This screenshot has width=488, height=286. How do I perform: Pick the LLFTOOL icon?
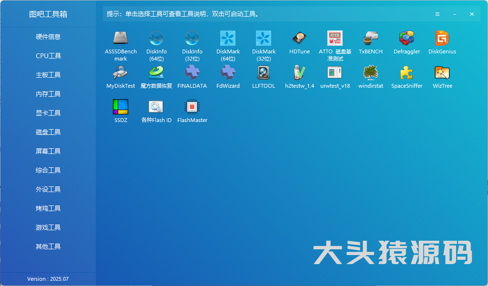click(x=264, y=72)
